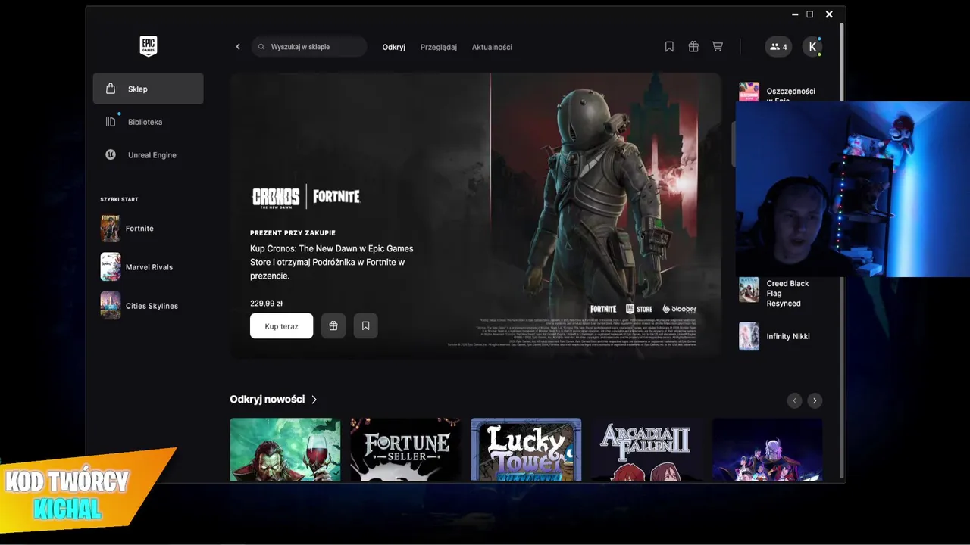The height and width of the screenshot is (545, 970).
Task: Open the Odkryj nowości section link
Action: coord(267,399)
